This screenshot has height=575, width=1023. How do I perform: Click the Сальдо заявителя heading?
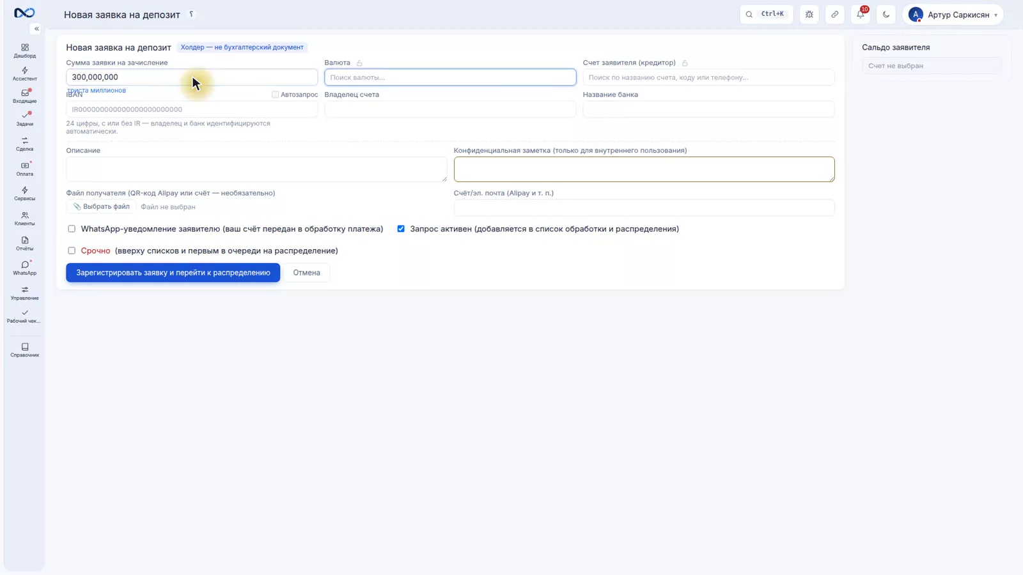coord(896,47)
